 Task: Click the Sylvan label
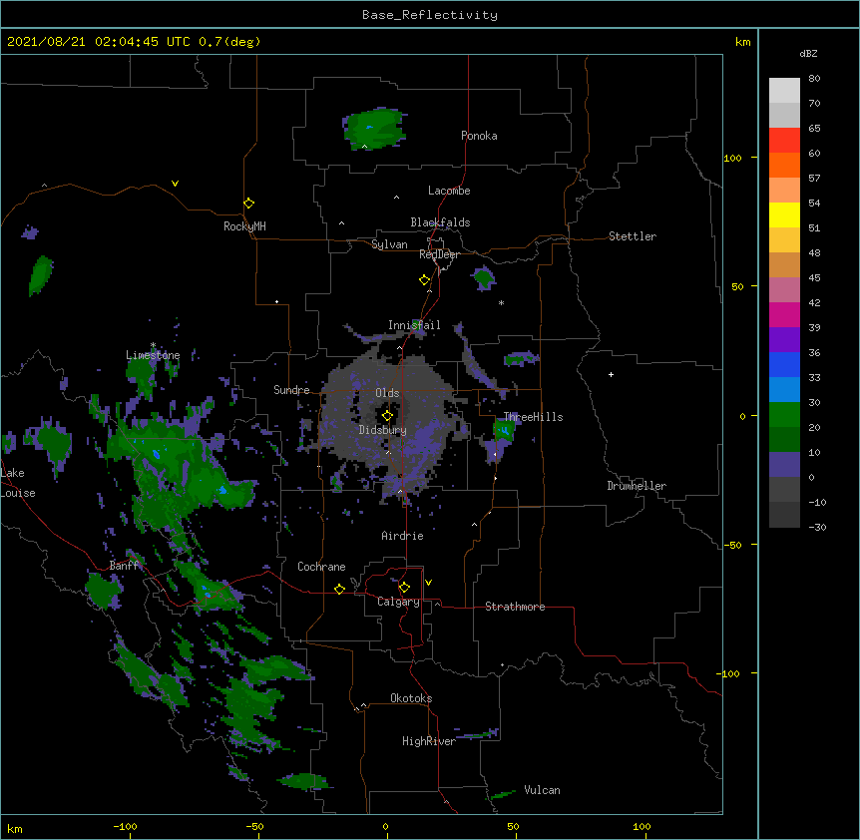tap(389, 244)
